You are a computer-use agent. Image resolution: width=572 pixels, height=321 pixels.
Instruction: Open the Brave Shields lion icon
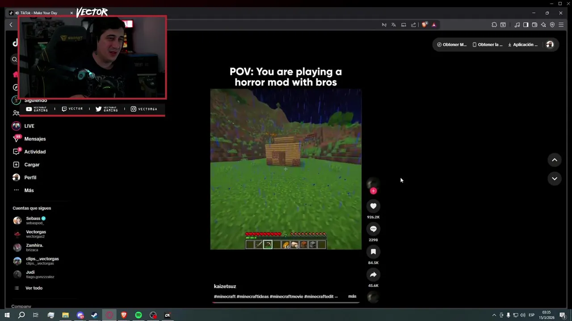pos(425,25)
